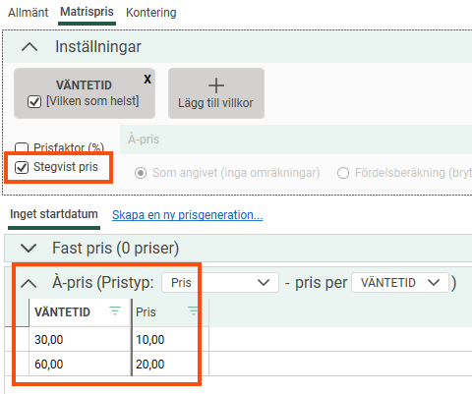Toggle the Stegvist pris checkbox

click(22, 167)
